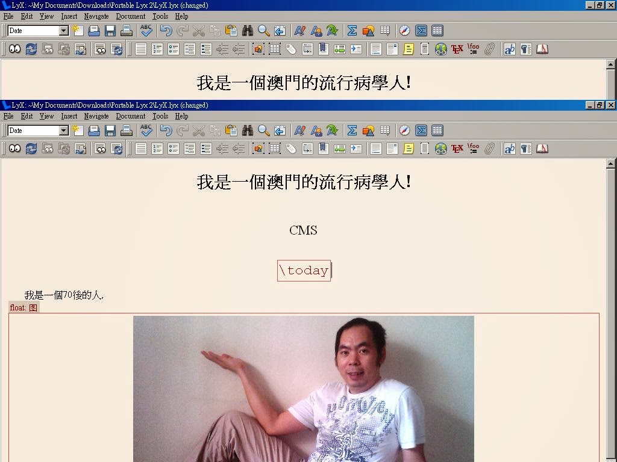Viewport: 617px width, 462px height.
Task: Open Insert menu in front LyX window
Action: pos(69,116)
